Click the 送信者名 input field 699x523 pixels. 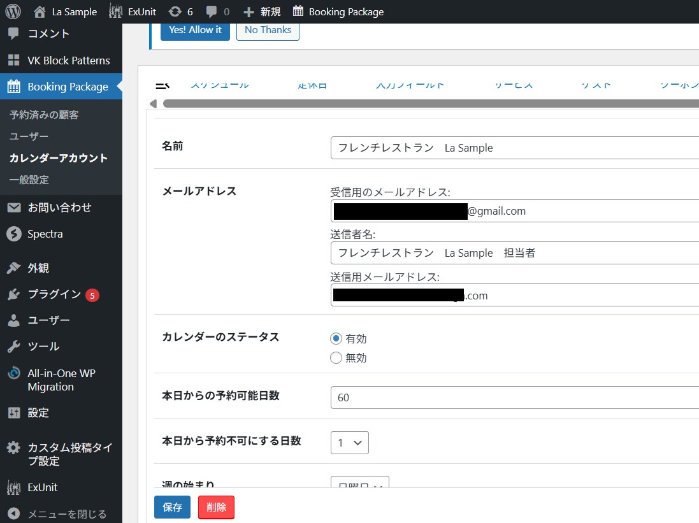pos(515,253)
